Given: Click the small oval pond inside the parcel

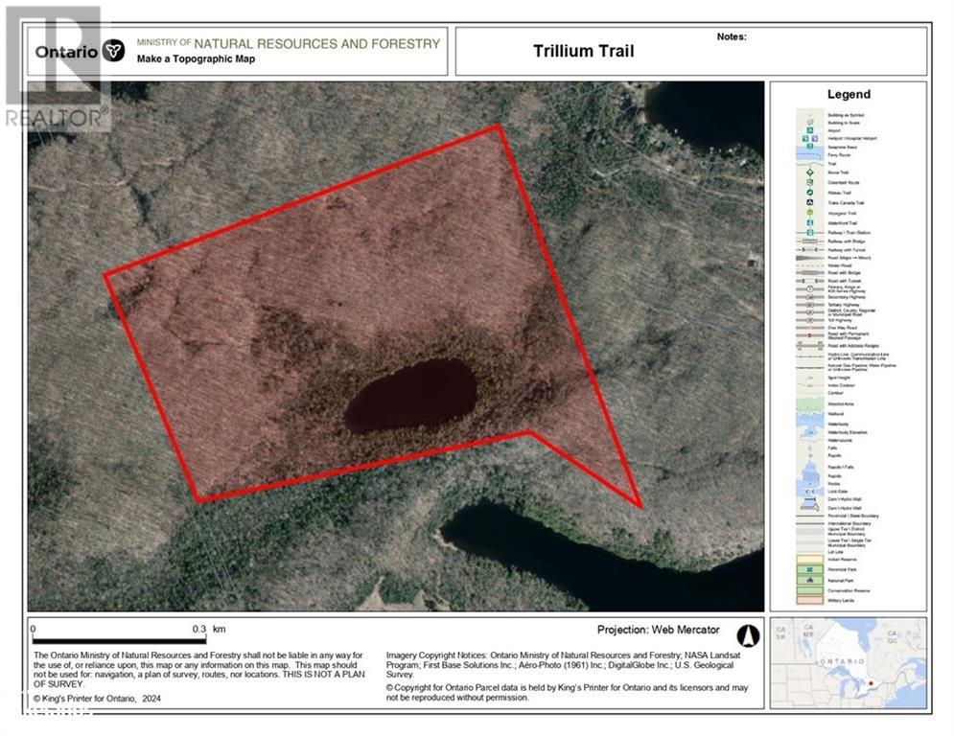Looking at the screenshot, I should point(410,396).
